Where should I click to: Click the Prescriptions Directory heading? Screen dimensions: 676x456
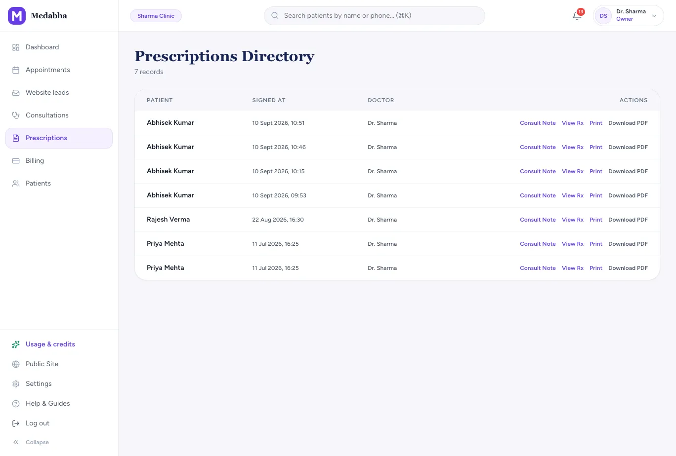tap(224, 56)
